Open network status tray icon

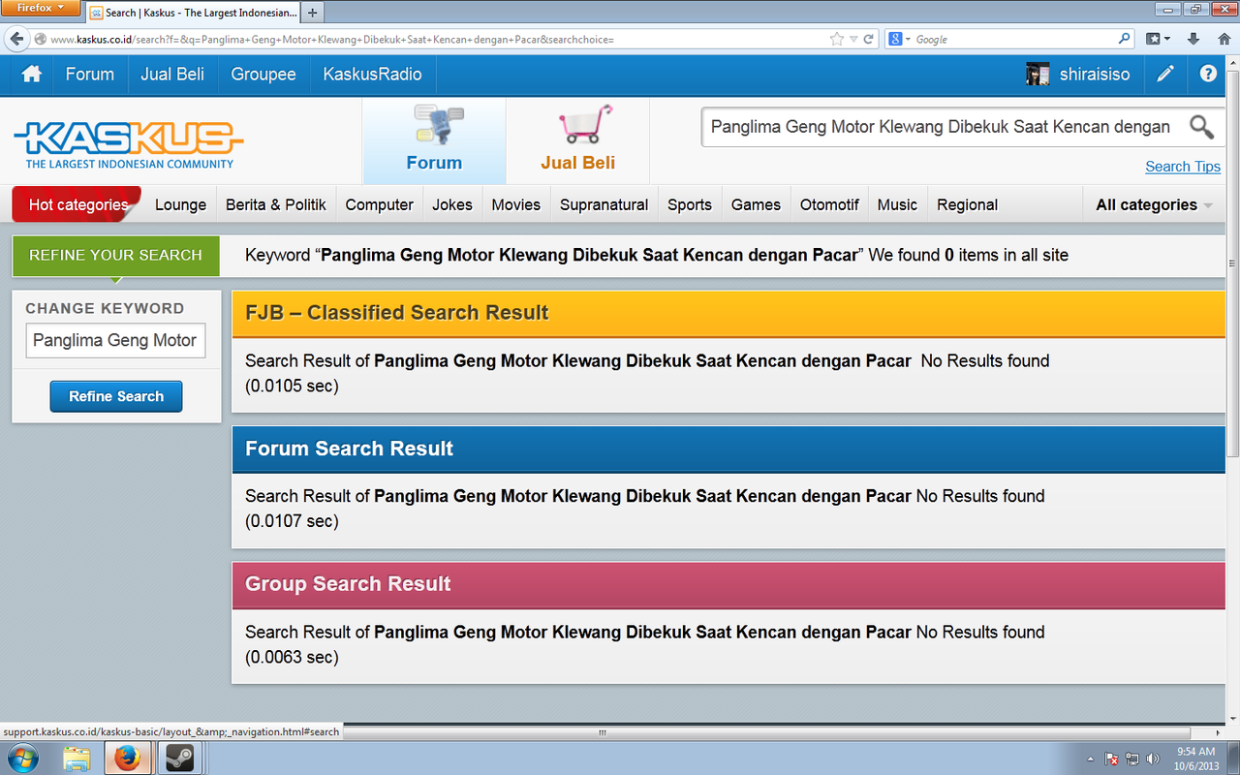tap(1132, 759)
